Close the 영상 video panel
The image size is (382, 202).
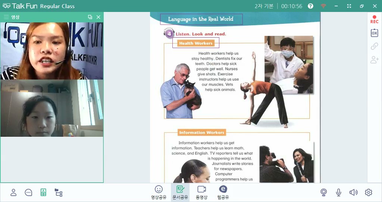98,17
